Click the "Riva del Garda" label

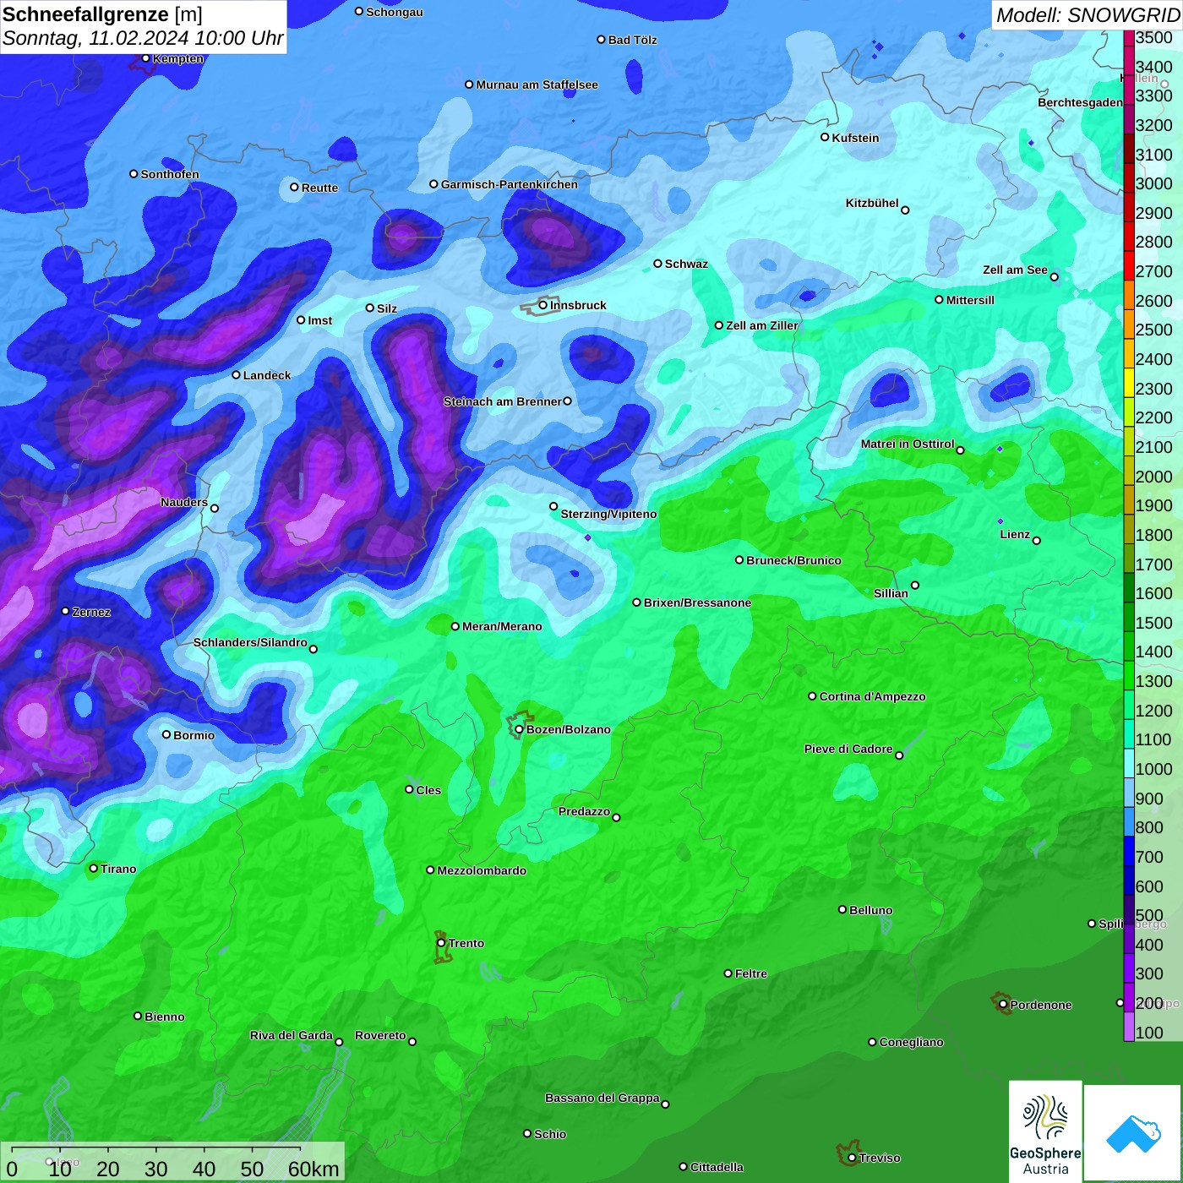[x=292, y=1035]
